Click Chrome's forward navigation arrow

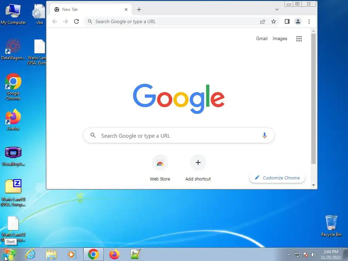coord(66,21)
